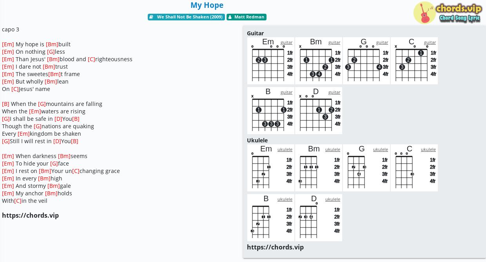Click the [B] chord before 'When the mountains'
The height and width of the screenshot is (262, 486).
5,104
